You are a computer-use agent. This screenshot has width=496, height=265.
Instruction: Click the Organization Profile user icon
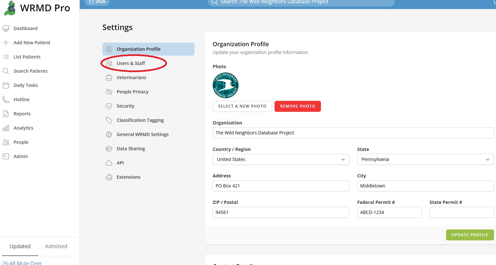(x=109, y=49)
